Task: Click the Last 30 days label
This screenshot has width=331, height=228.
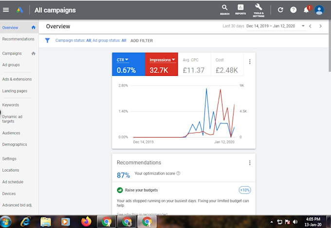Action: [233, 26]
